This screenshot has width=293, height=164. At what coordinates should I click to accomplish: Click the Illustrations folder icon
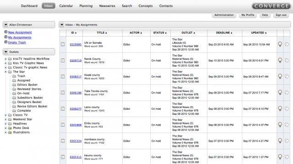[x=10, y=133]
